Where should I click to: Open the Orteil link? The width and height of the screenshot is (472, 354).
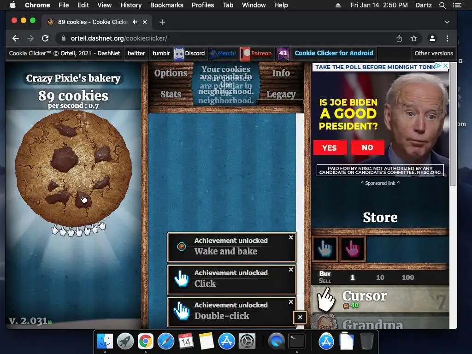click(68, 53)
